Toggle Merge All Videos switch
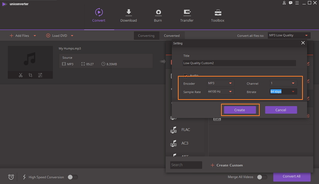This screenshot has width=319, height=184. tap(262, 177)
